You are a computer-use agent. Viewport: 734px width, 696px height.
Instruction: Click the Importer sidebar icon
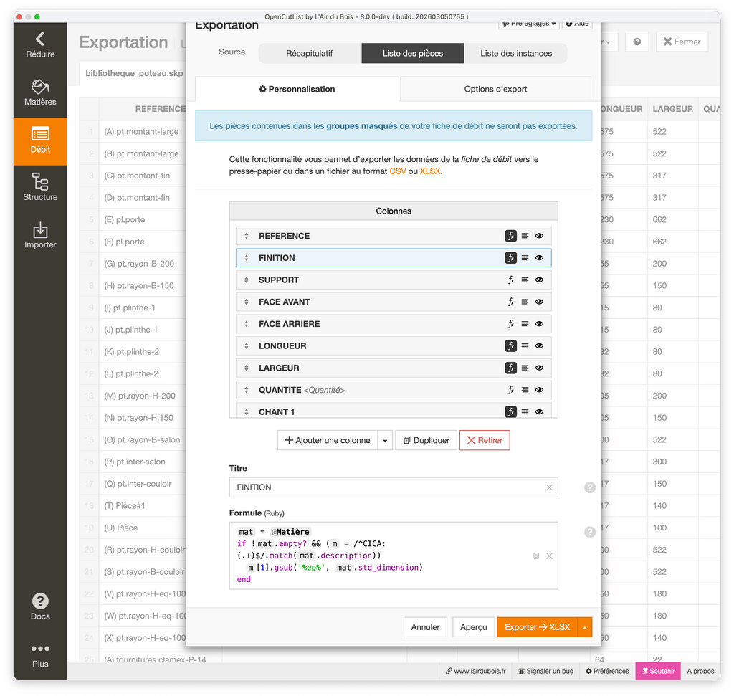(x=40, y=236)
